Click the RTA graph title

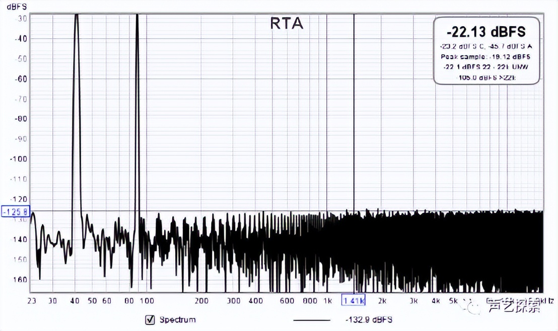click(x=287, y=24)
